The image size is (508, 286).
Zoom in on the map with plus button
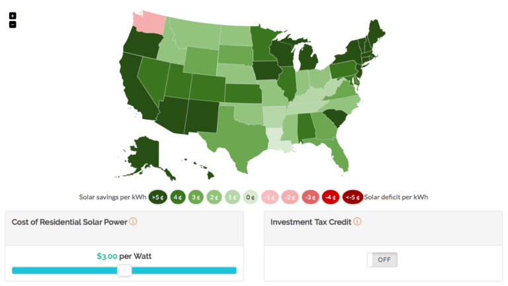click(13, 16)
